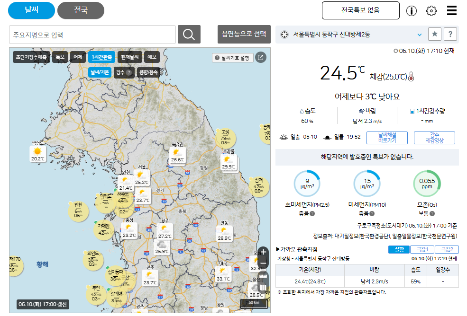Click the help icon next to ozone 보통
Screen dimensions: 467x316
click(x=432, y=213)
